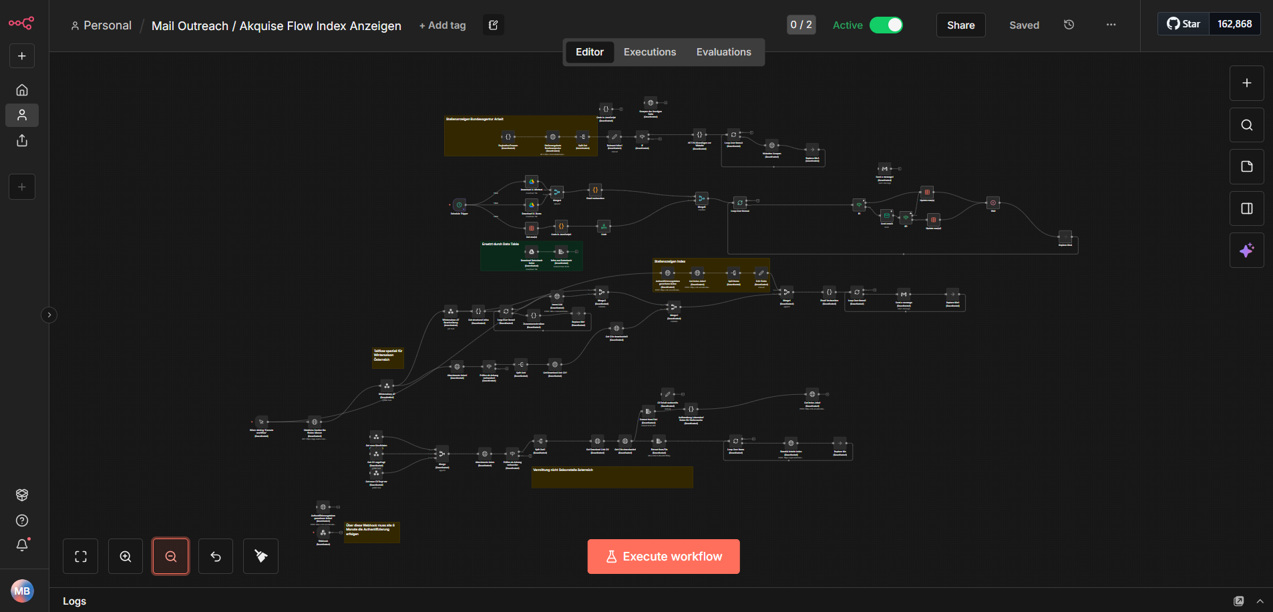
Task: Undo the last canvas action
Action: pyautogui.click(x=216, y=557)
